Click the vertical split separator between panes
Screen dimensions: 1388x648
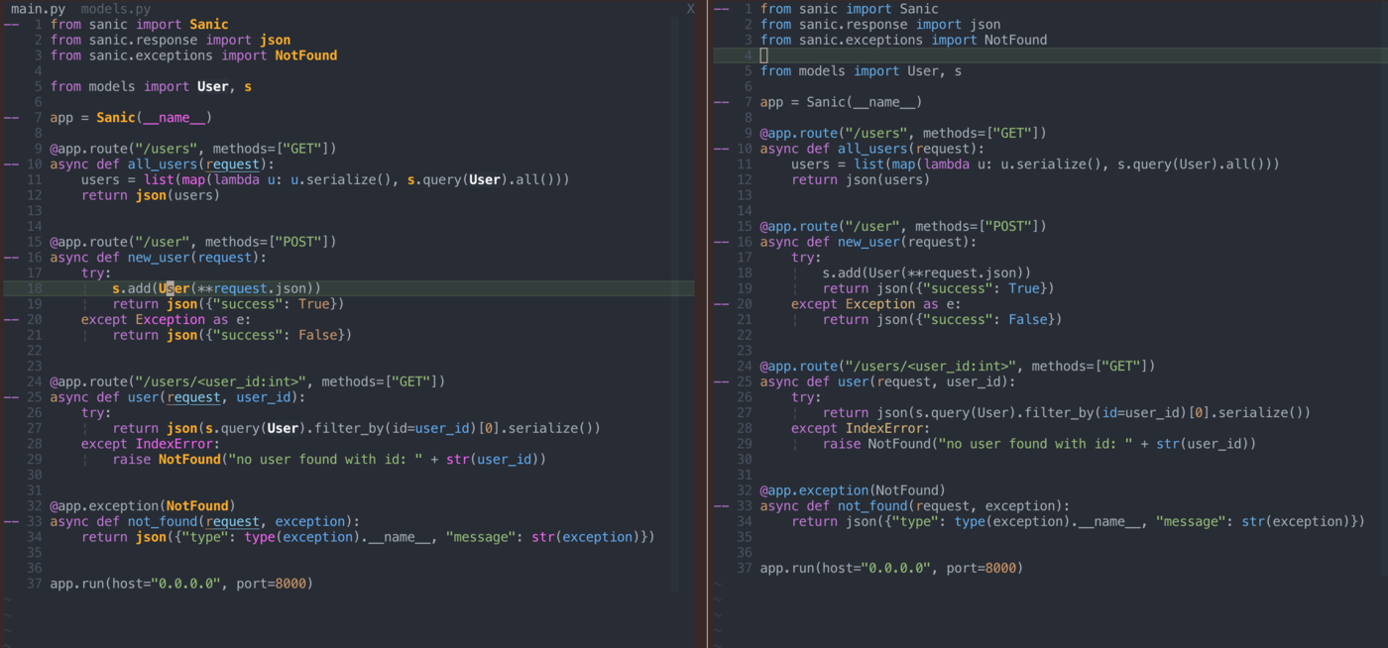(x=708, y=324)
